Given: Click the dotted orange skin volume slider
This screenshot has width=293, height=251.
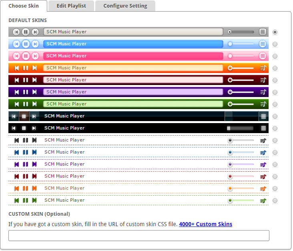Looking at the screenshot, I should (241, 188).
